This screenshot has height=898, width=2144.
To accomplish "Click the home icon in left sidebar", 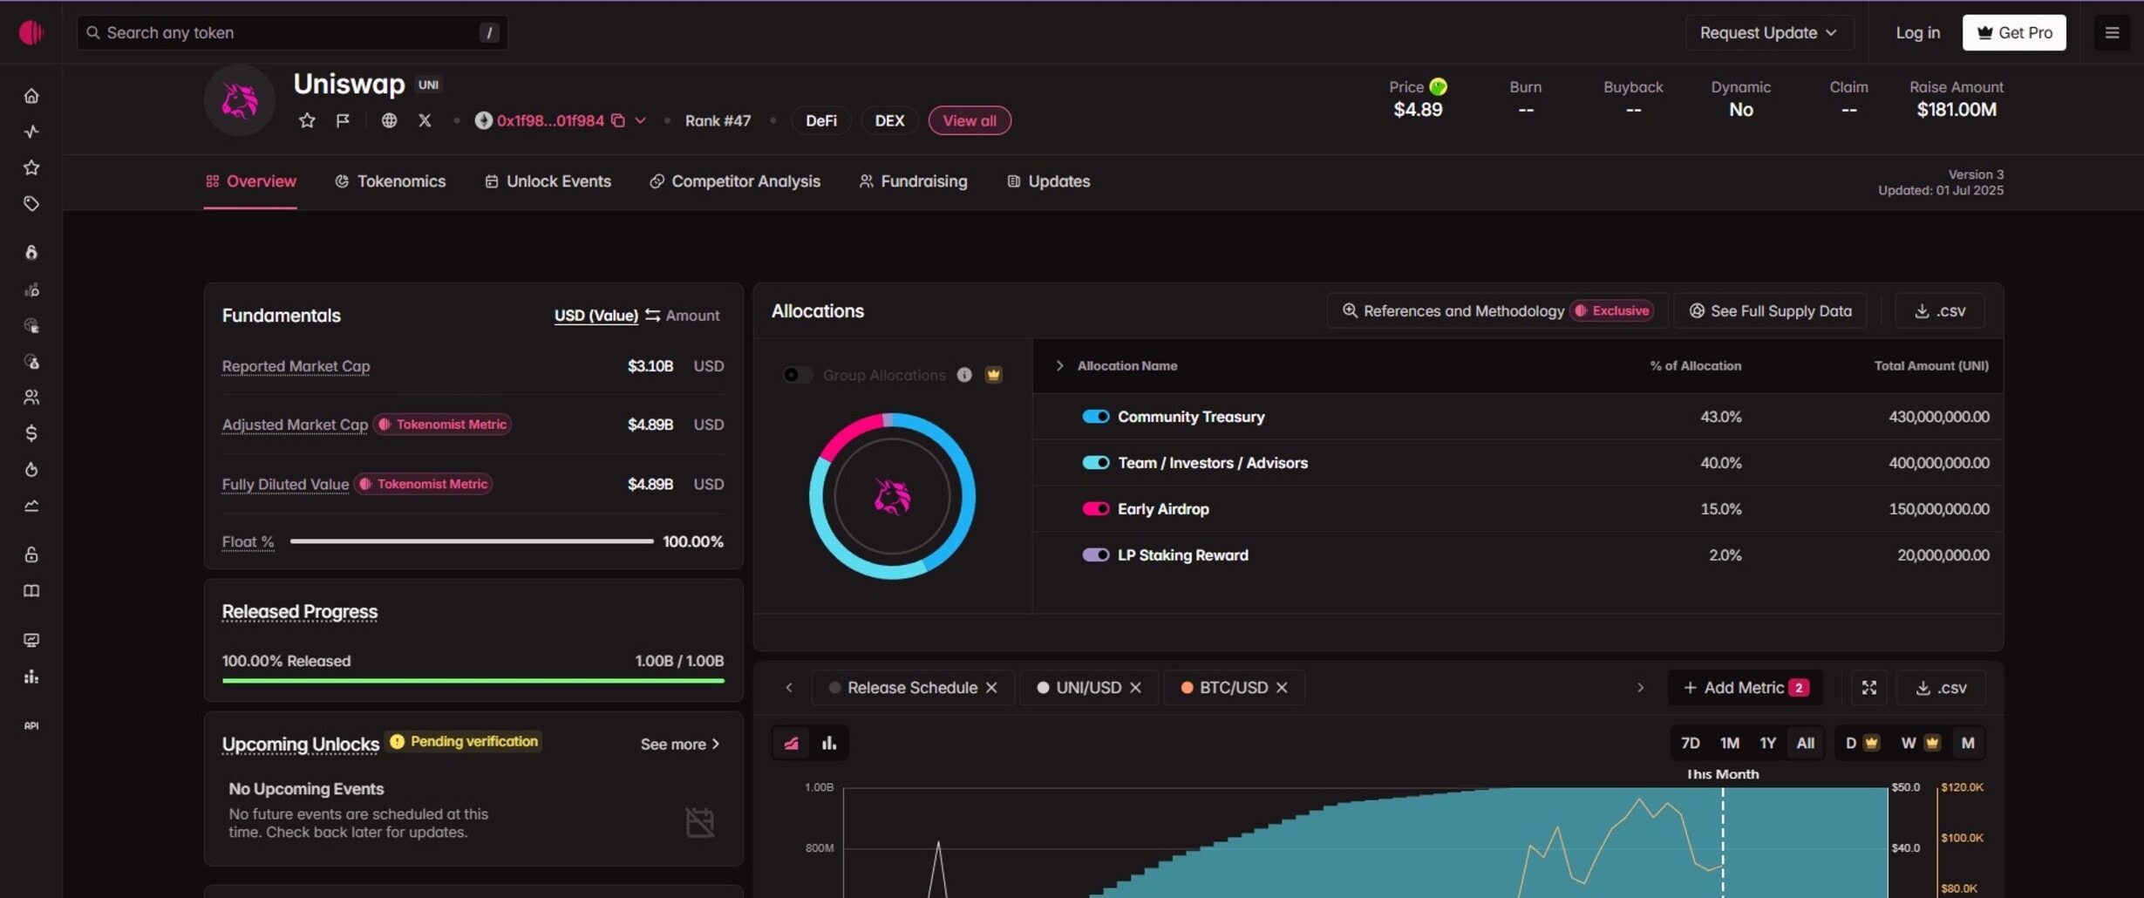I will pos(31,96).
